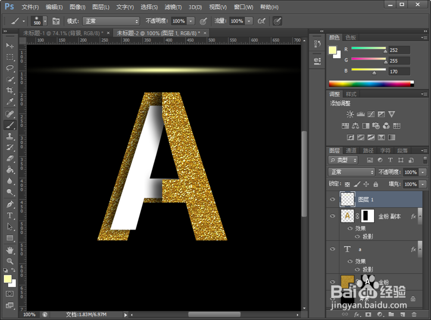Click the R channel color slider
The height and width of the screenshot is (320, 431).
[369, 49]
